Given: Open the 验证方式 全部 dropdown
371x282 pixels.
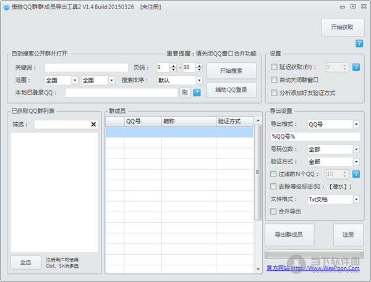Looking at the screenshot, I should [356, 162].
